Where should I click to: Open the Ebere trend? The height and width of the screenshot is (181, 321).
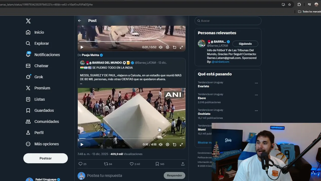click(202, 98)
